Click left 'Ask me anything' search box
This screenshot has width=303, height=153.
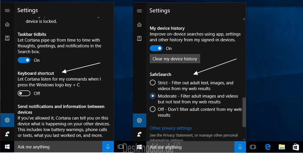58,147
